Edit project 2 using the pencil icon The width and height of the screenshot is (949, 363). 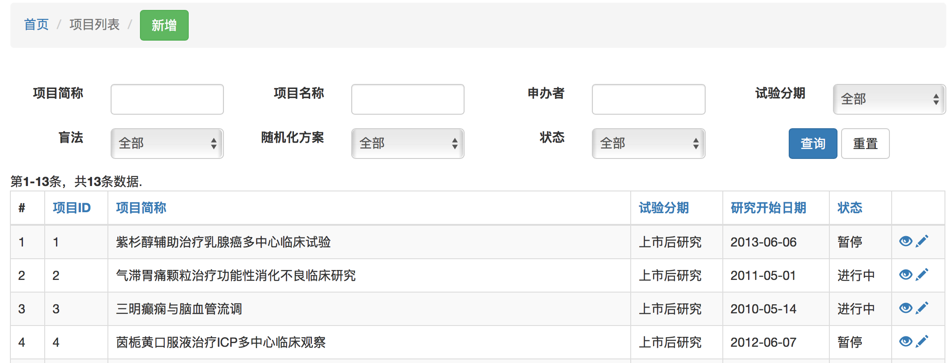click(x=922, y=275)
